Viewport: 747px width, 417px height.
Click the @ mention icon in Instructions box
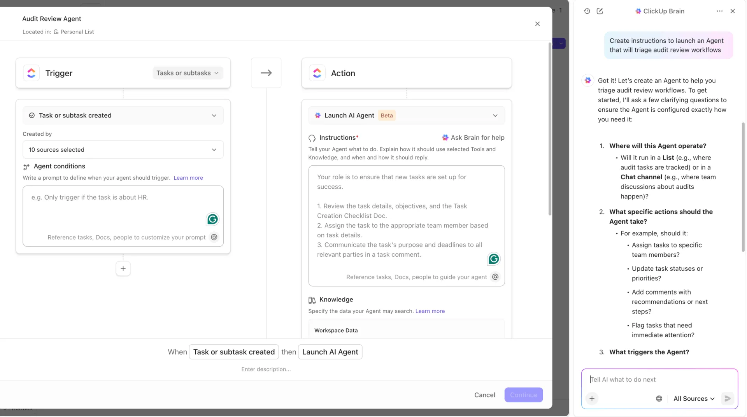pyautogui.click(x=495, y=277)
